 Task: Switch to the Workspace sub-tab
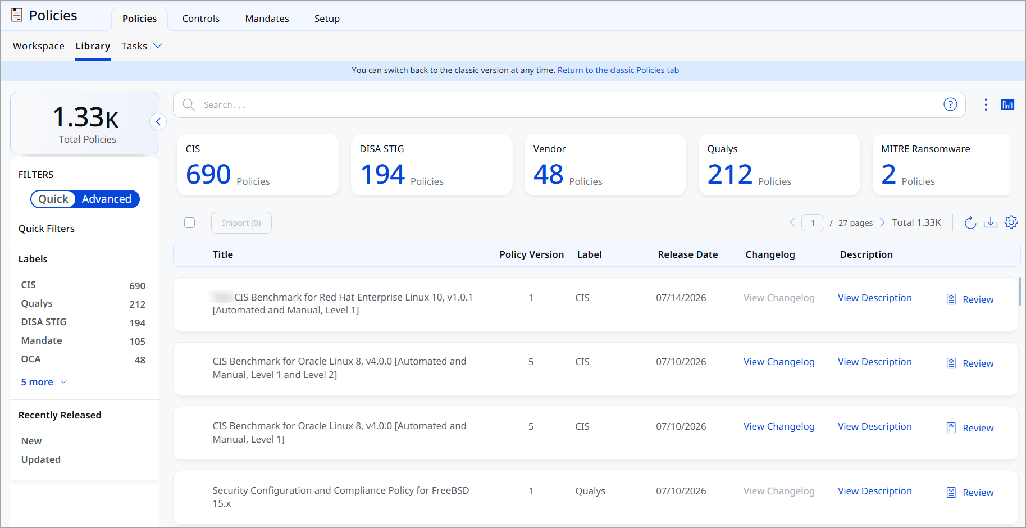[39, 46]
